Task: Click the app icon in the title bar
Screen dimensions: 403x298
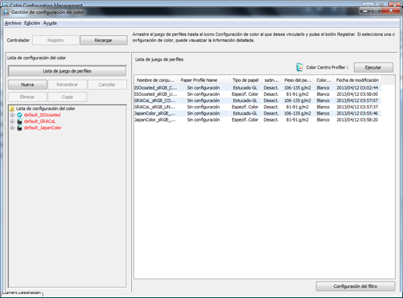Action: tap(6, 12)
